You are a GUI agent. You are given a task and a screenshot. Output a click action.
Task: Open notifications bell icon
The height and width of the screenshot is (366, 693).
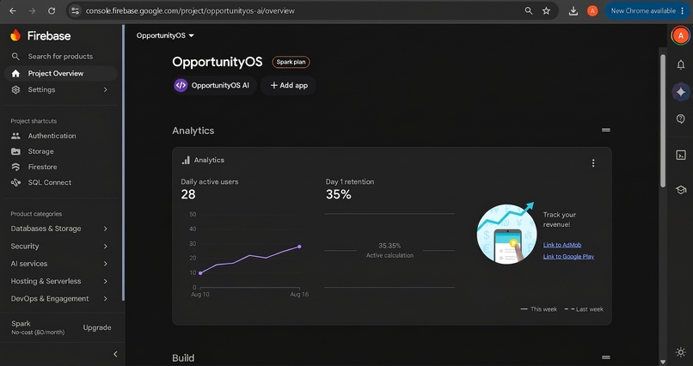(681, 64)
